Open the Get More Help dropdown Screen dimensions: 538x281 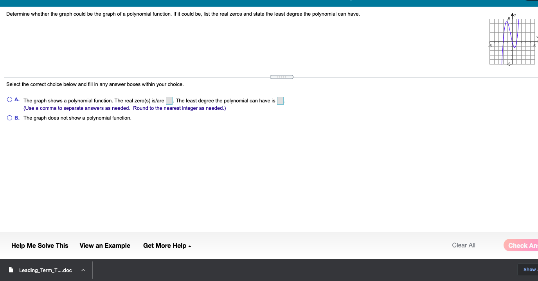pos(167,245)
